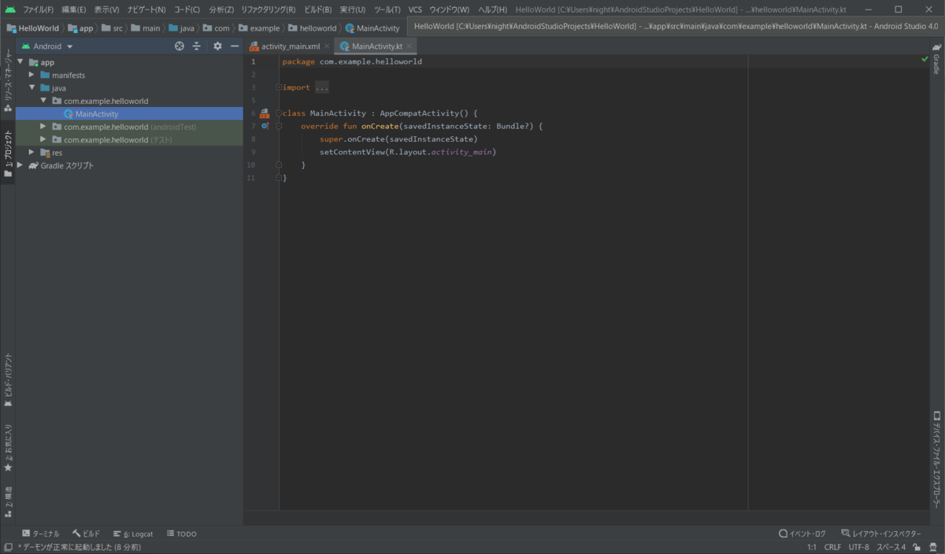This screenshot has width=945, height=554.
Task: Select MainActivity file in project tree
Action: (x=96, y=114)
